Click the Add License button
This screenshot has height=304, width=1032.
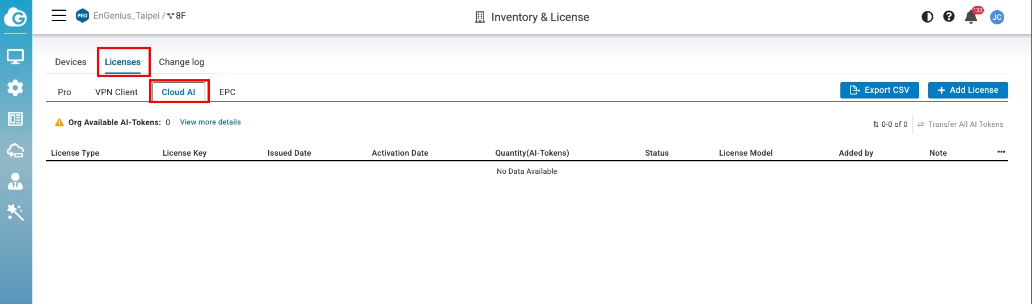pyautogui.click(x=968, y=90)
